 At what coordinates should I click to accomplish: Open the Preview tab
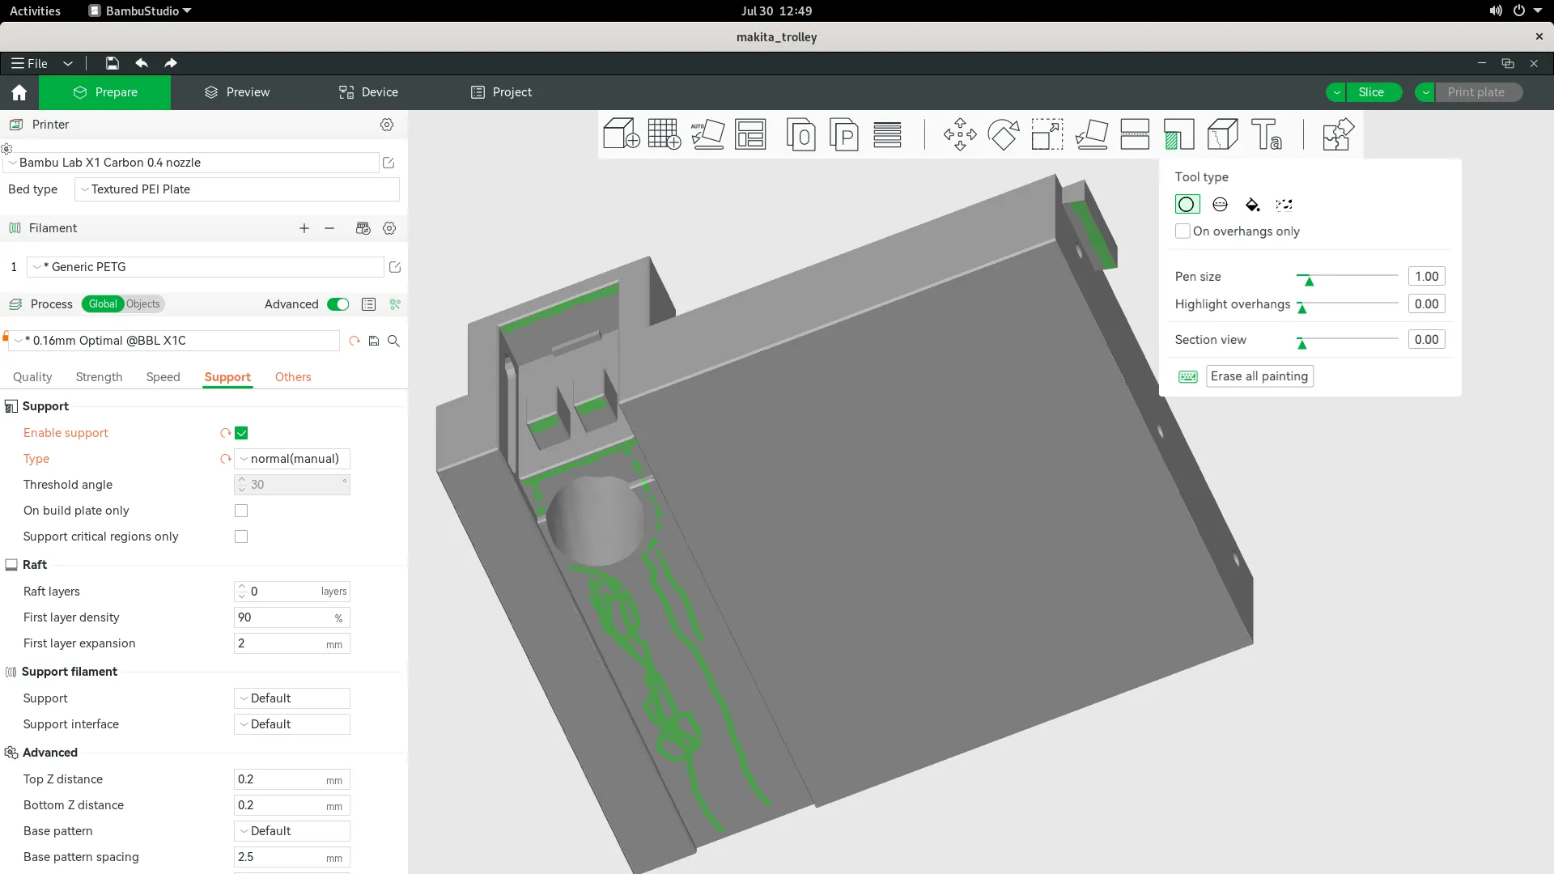click(236, 92)
